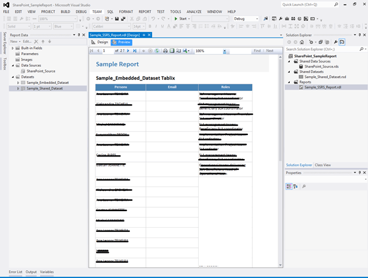Screen dimensions: 368x278
Task: Toggle Alphabetical sort in Properties panel
Action: pyautogui.click(x=295, y=187)
